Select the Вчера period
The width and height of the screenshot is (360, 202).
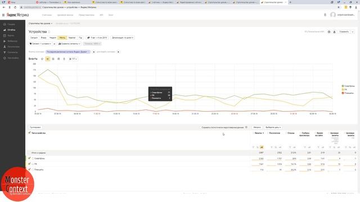[x=43, y=38]
